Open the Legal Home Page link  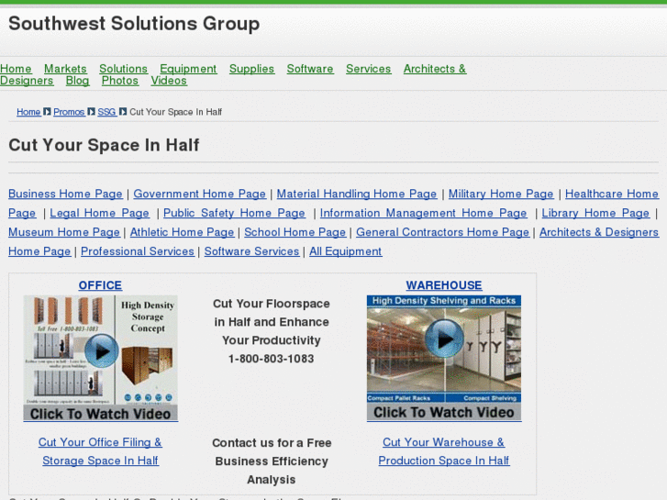99,213
